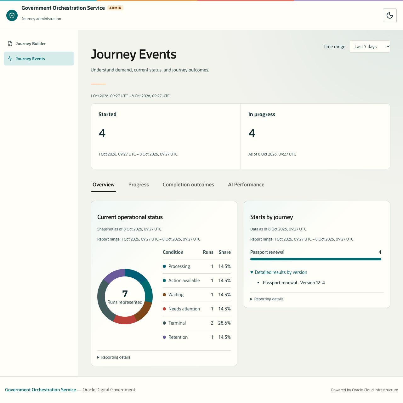Open the AI Performance tab
This screenshot has height=403, width=403.
click(246, 185)
